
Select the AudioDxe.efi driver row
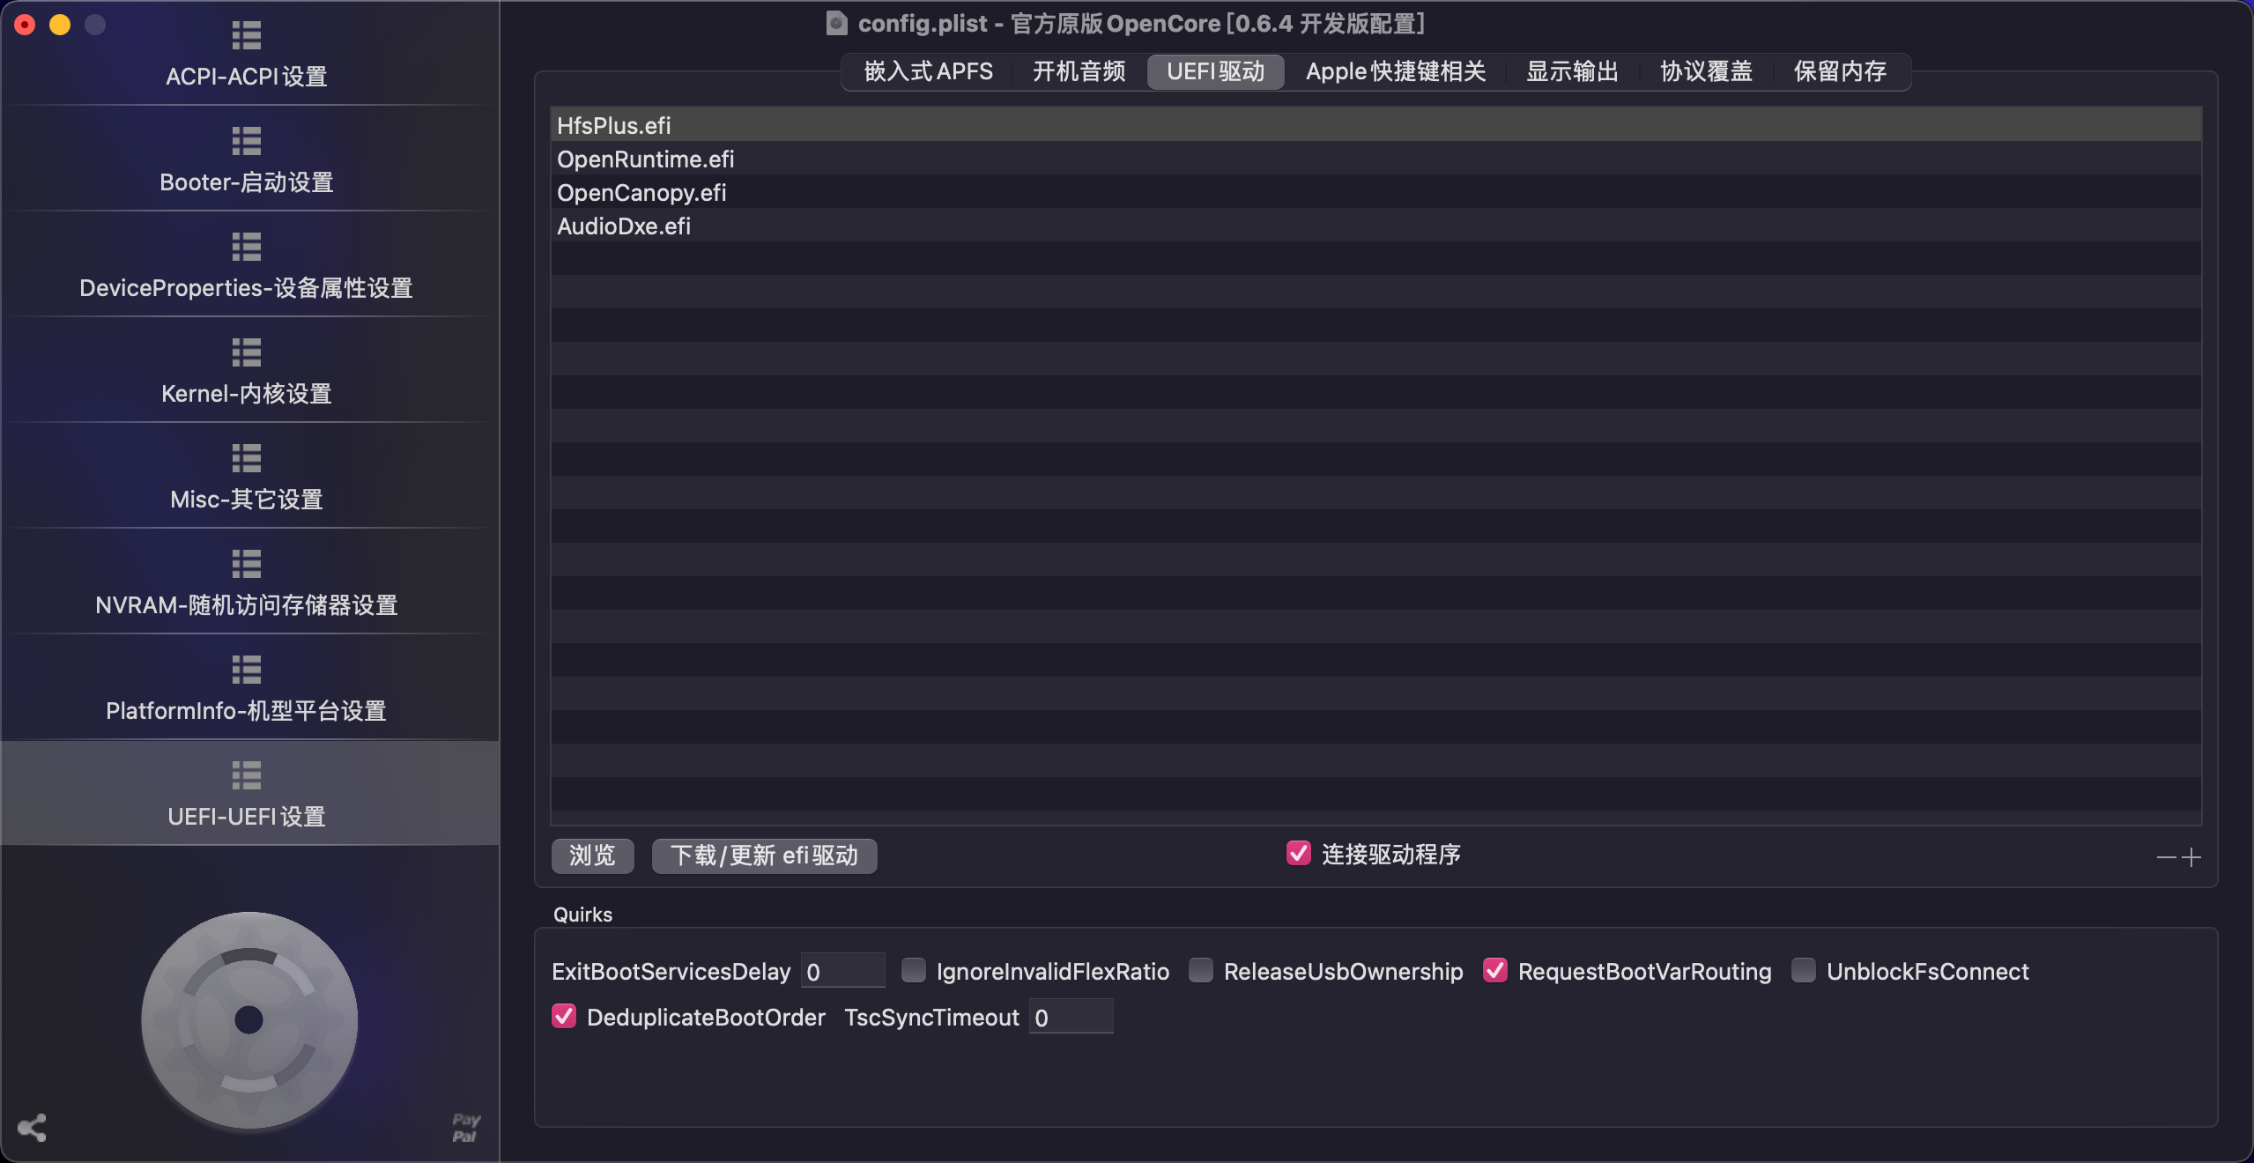click(x=1376, y=226)
